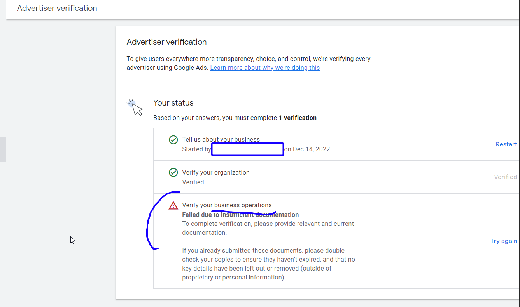520x307 pixels.
Task: Select 'Verify your organization' row title
Action: pyautogui.click(x=216, y=172)
